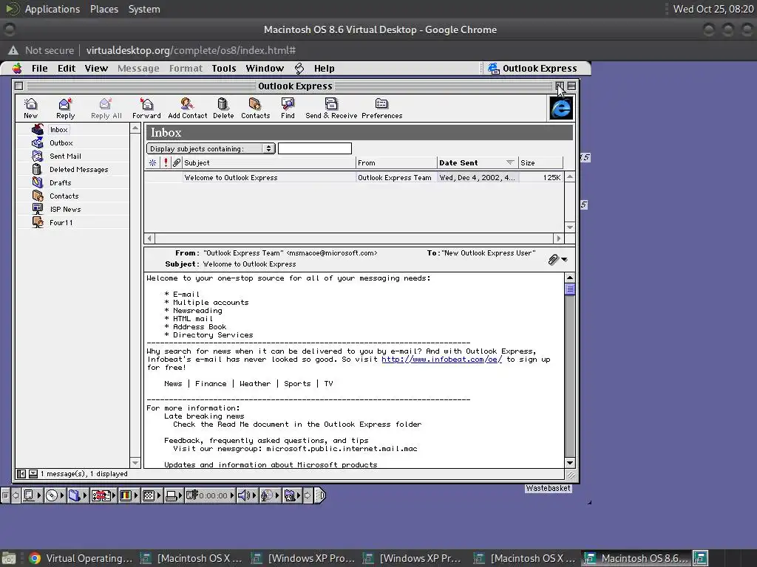This screenshot has width=757, height=567.
Task: Open the AppleScript menu icon
Action: (299, 69)
